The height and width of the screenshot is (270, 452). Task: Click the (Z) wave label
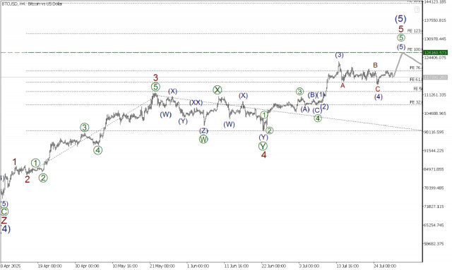pyautogui.click(x=203, y=130)
